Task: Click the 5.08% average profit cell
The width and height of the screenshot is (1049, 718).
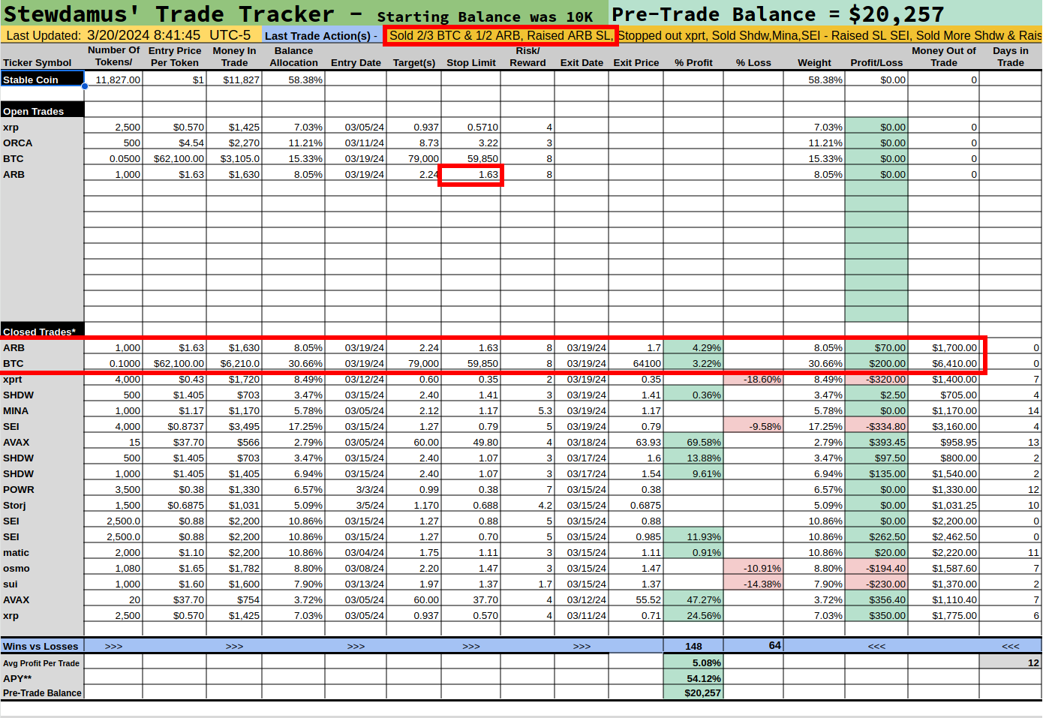Action: click(693, 663)
